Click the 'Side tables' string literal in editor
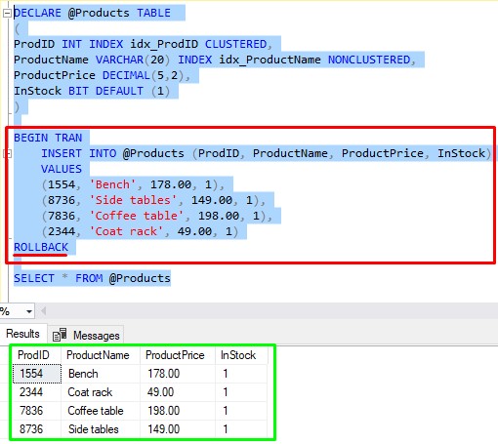Image resolution: width=498 pixels, height=444 pixels. tap(133, 200)
